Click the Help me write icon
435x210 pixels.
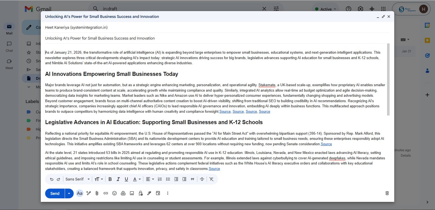(x=88, y=193)
